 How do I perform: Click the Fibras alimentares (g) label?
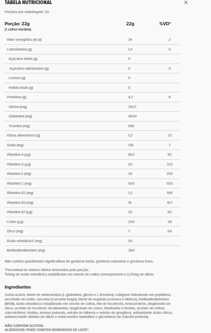click(23, 135)
